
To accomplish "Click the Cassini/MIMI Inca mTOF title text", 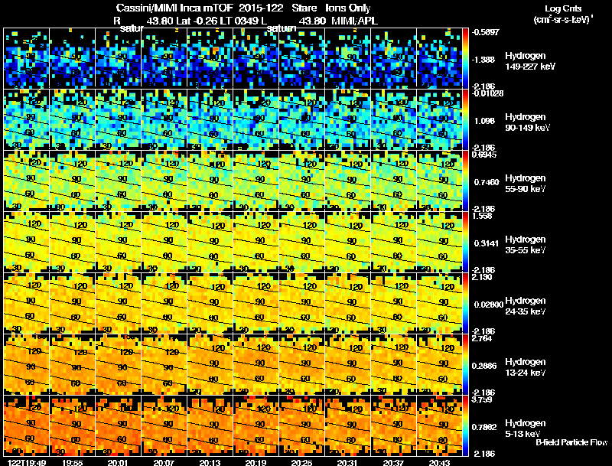I will click(x=174, y=8).
